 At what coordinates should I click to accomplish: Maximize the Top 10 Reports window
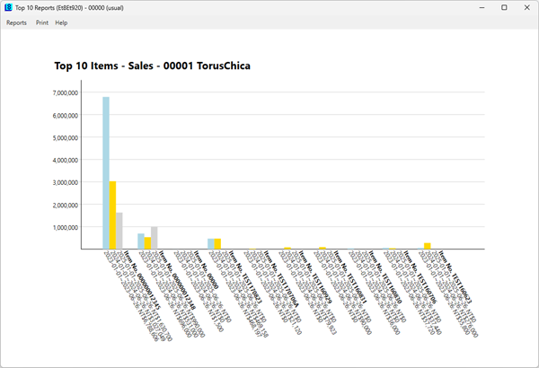[x=503, y=7]
